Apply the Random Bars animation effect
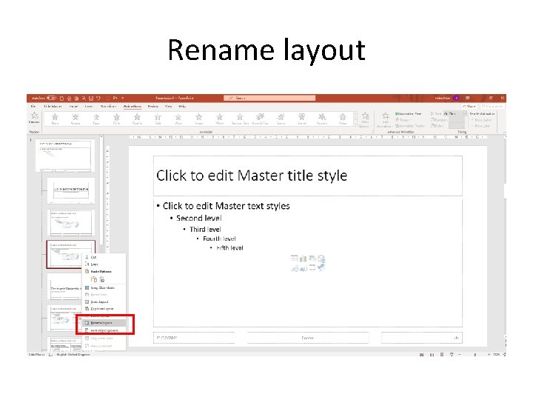This screenshot has height=400, width=533. pyautogui.click(x=240, y=119)
